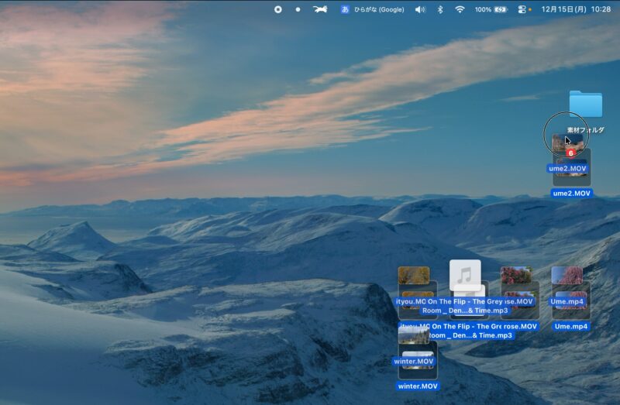Image resolution: width=620 pixels, height=405 pixels.
Task: Click the small dot icon in menu bar
Action: click(298, 9)
